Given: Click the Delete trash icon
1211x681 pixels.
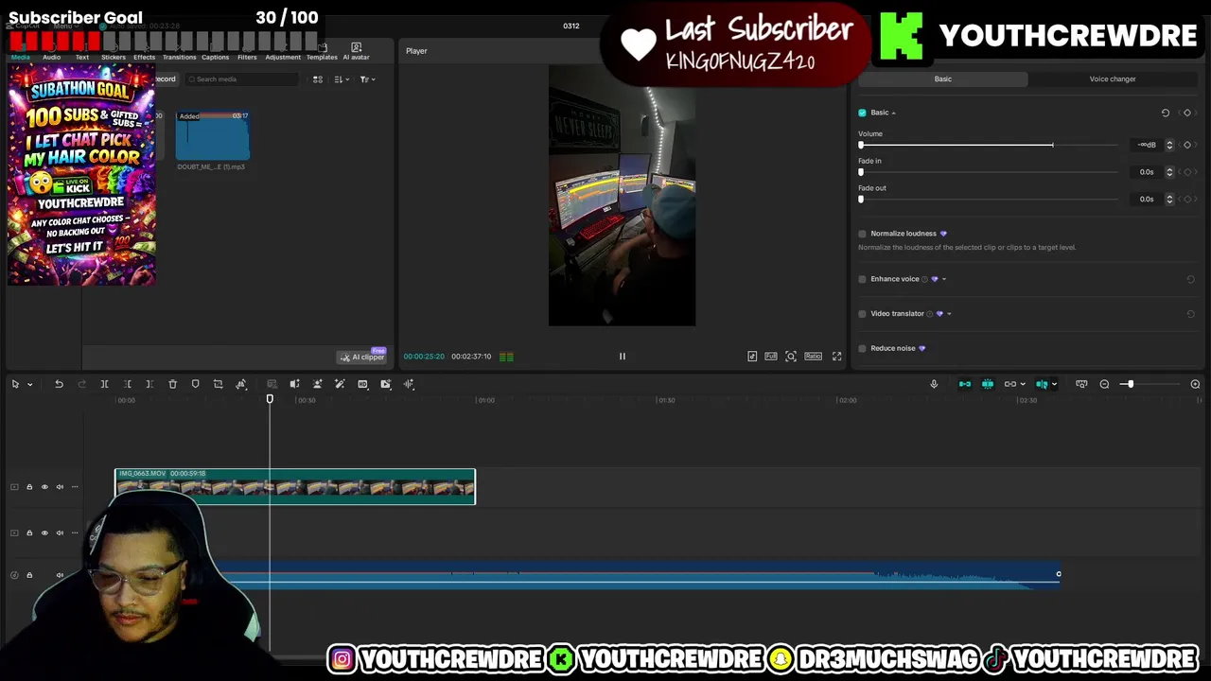Looking at the screenshot, I should click(172, 384).
